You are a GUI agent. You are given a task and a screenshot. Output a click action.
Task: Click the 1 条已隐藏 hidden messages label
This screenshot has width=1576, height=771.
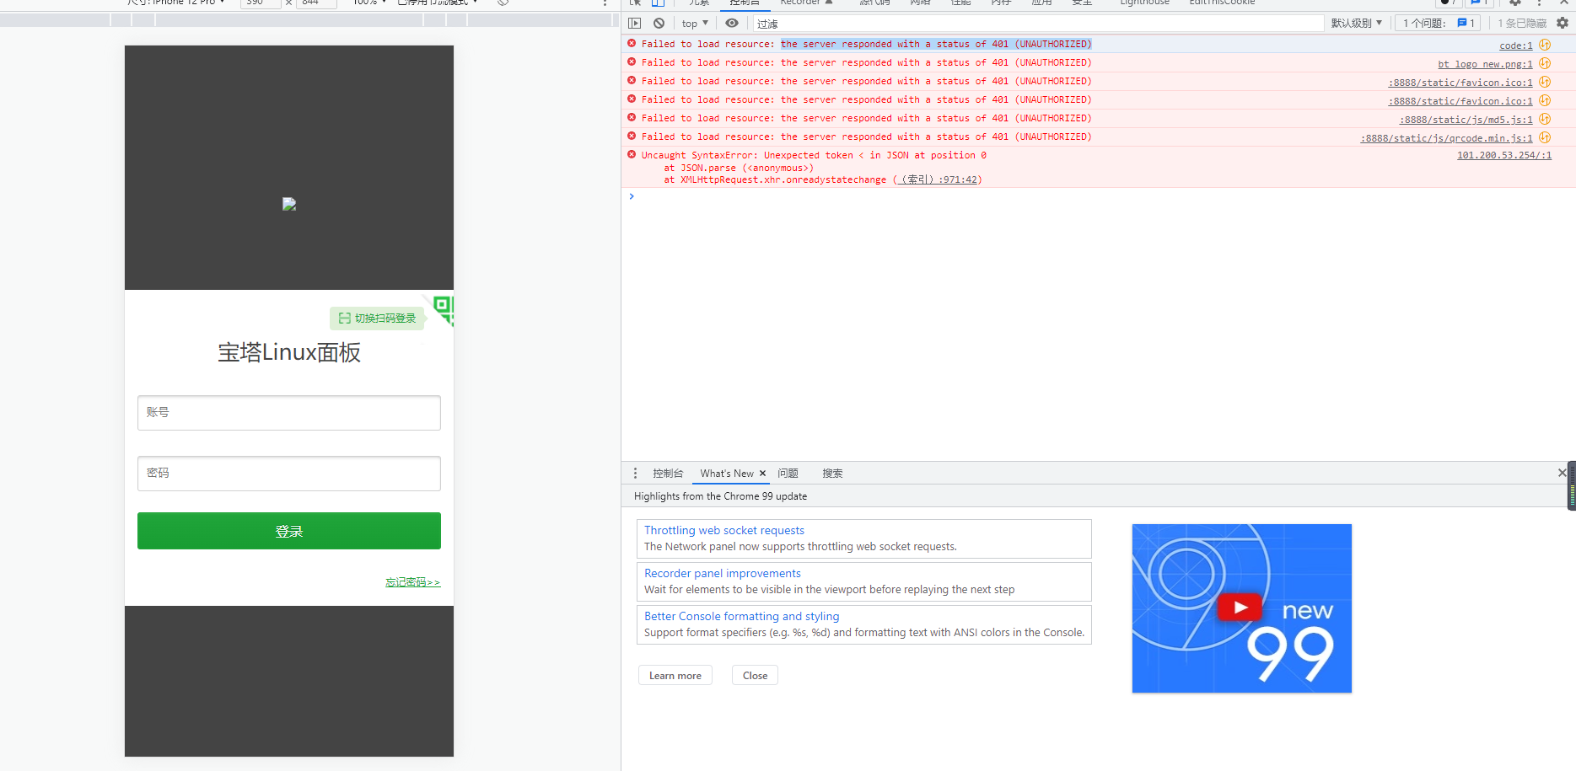(x=1522, y=24)
